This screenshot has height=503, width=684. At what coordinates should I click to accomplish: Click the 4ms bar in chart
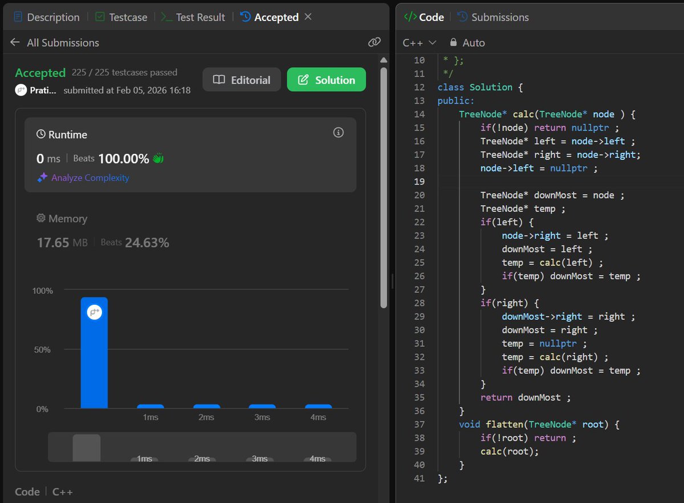point(318,406)
